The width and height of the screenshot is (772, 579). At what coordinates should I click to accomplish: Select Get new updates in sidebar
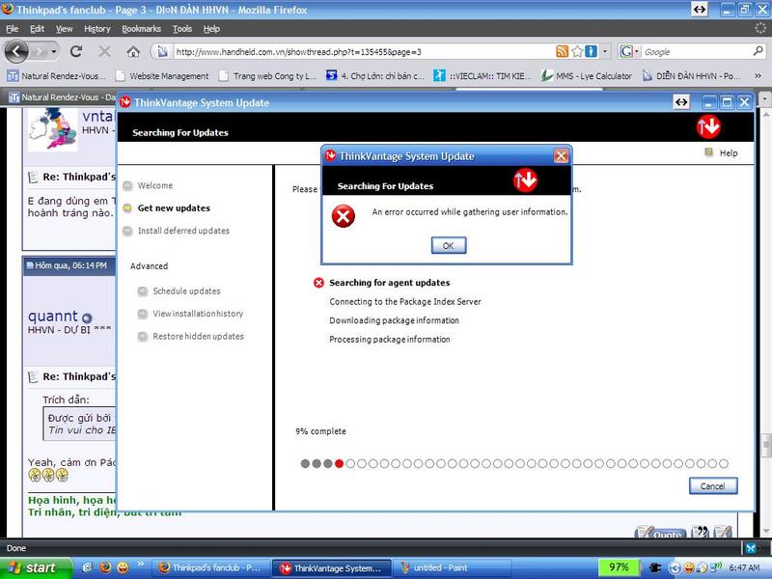pyautogui.click(x=173, y=208)
